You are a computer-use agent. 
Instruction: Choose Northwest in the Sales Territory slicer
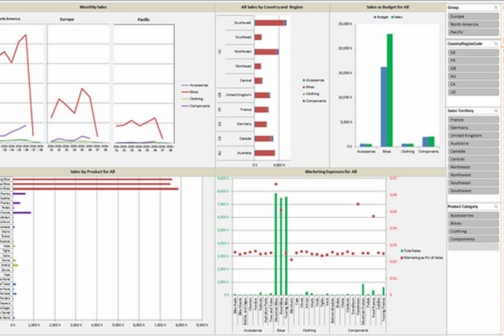473,175
